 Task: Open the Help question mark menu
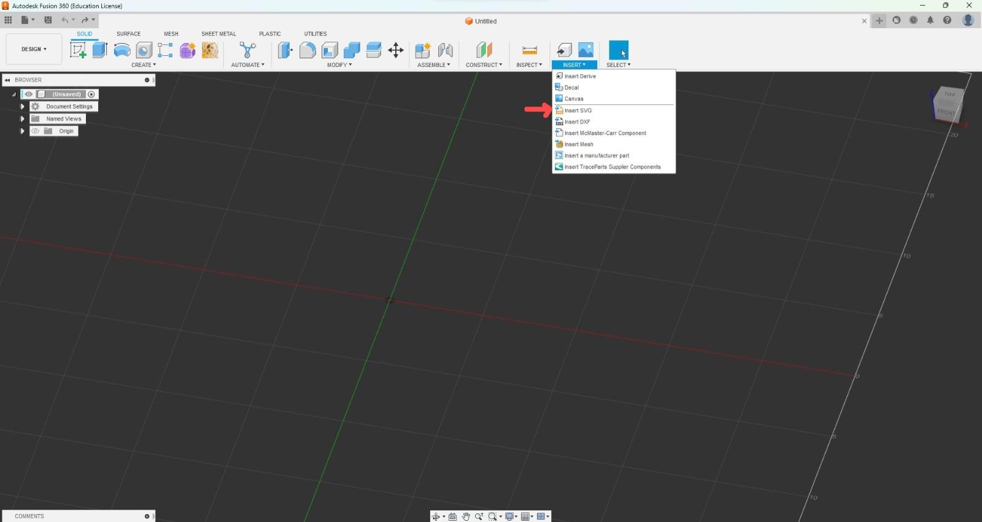pyautogui.click(x=947, y=20)
